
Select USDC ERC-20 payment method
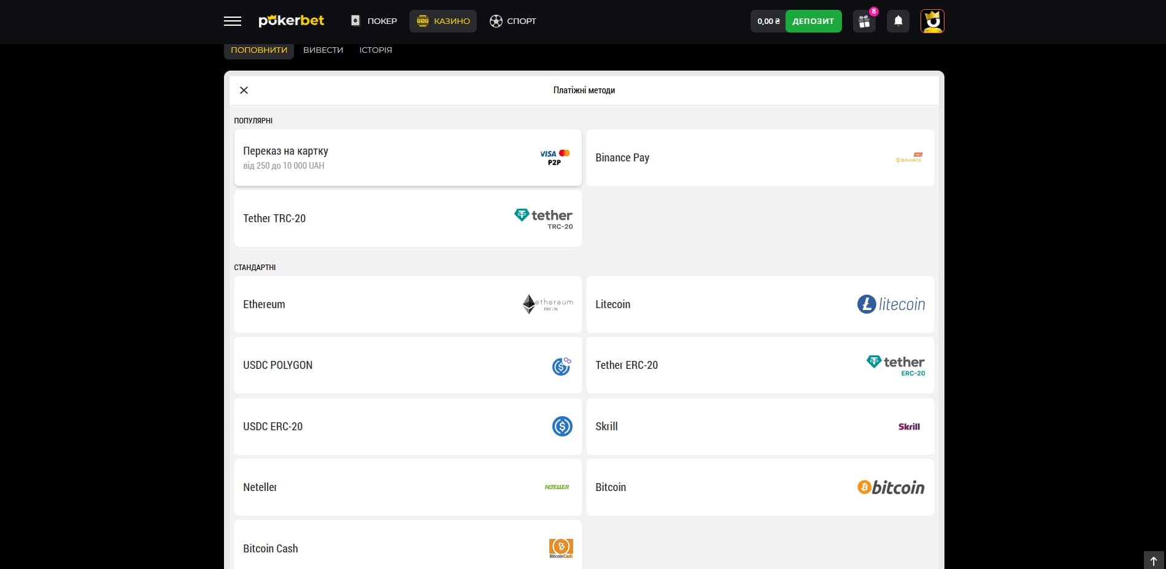point(408,427)
